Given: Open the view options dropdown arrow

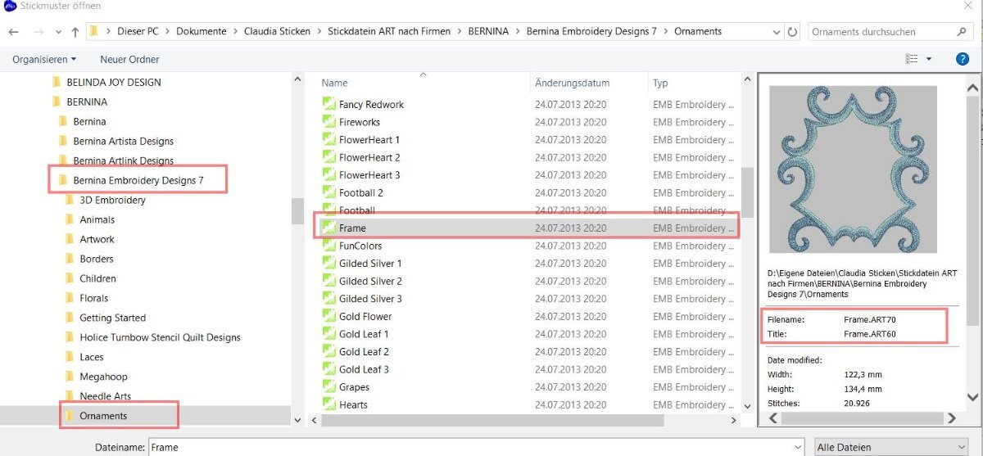Looking at the screenshot, I should [929, 59].
